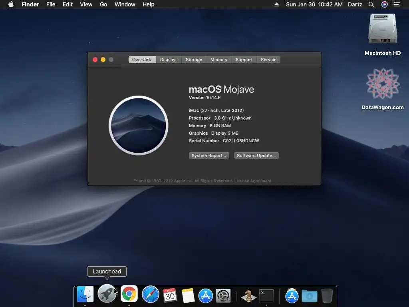Switch to the Service tab
Image resolution: width=409 pixels, height=307 pixels.
(269, 60)
